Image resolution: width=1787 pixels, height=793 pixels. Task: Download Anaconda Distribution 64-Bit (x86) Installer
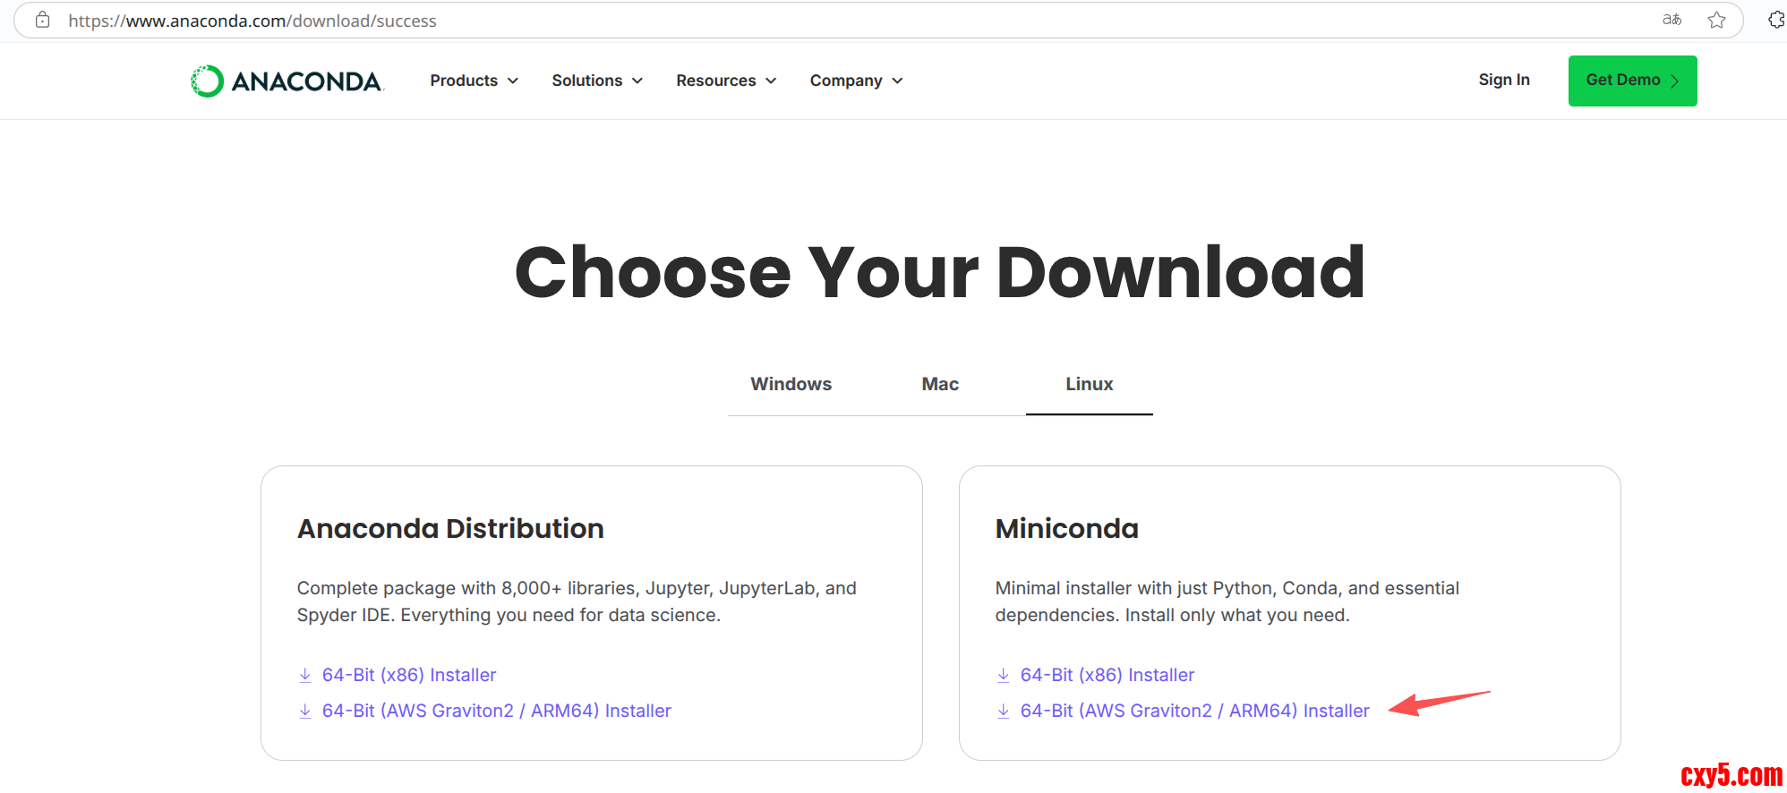pyautogui.click(x=409, y=675)
